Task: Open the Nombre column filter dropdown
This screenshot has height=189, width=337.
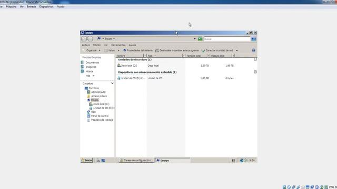Action: (x=145, y=56)
